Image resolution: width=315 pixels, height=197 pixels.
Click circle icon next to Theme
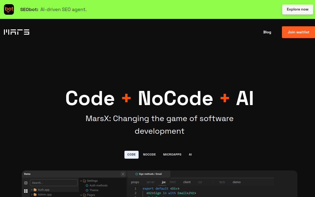click(87, 190)
